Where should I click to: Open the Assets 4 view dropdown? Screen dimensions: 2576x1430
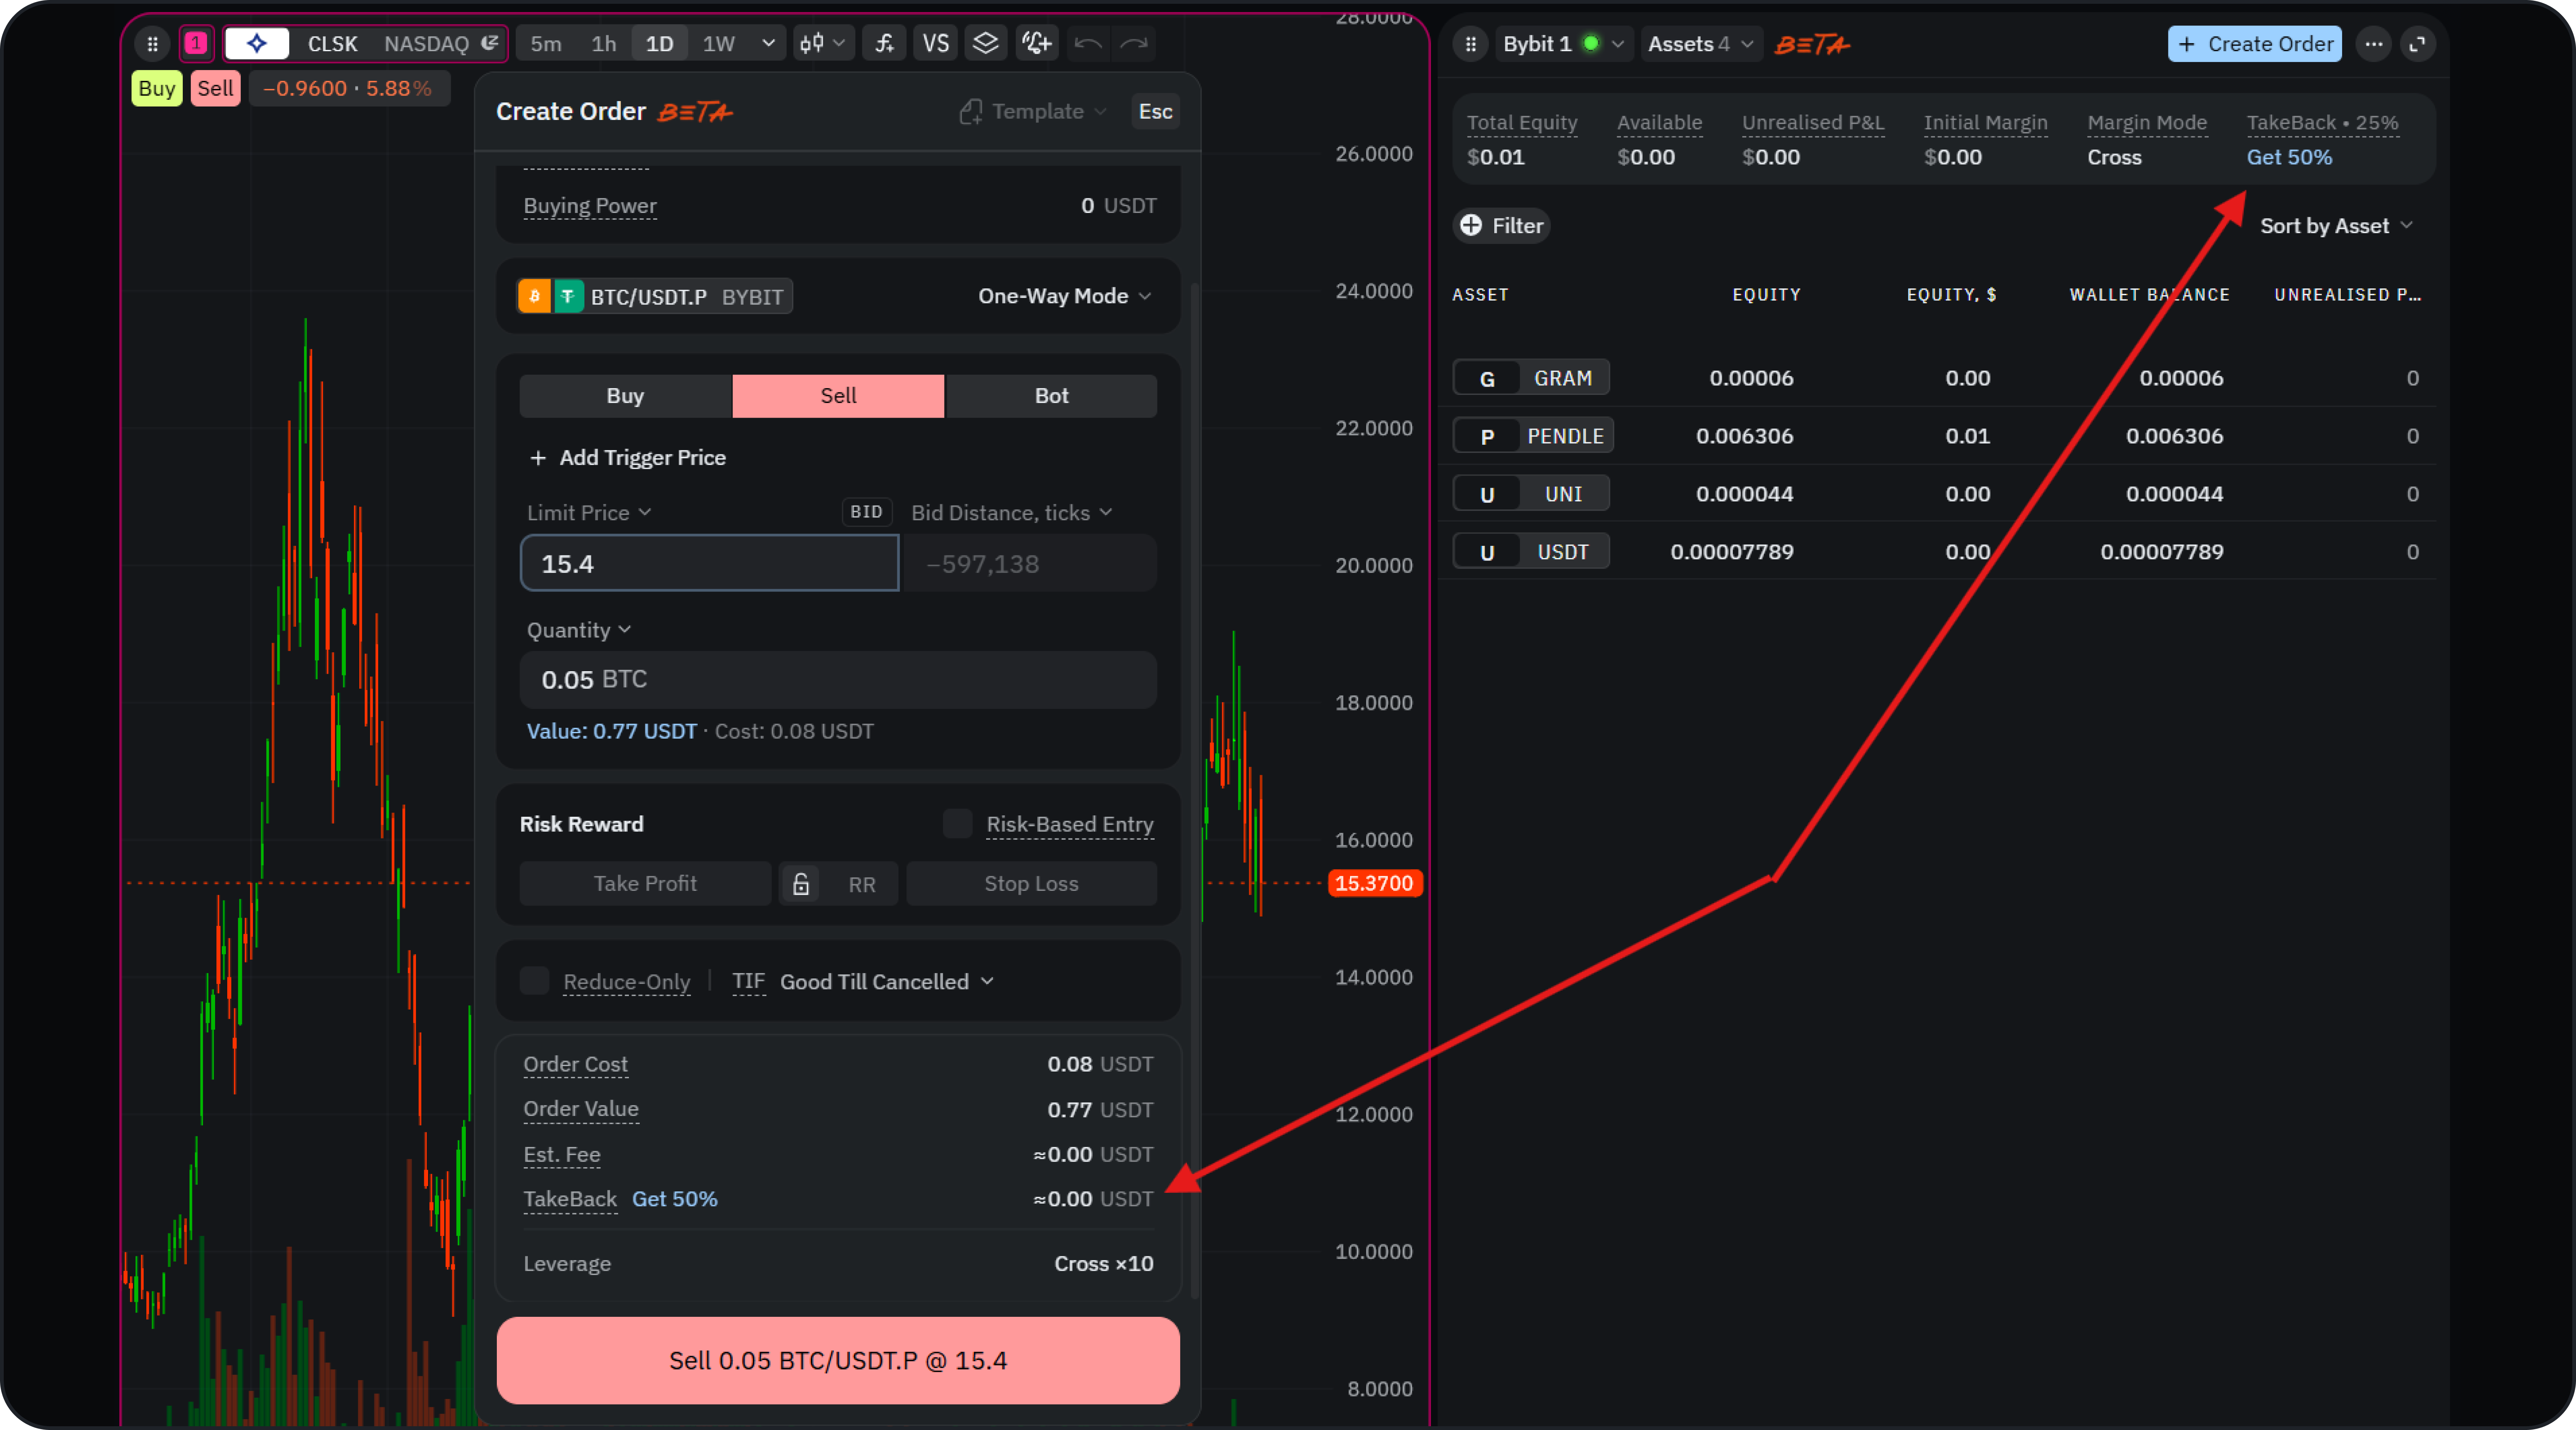[x=1701, y=44]
